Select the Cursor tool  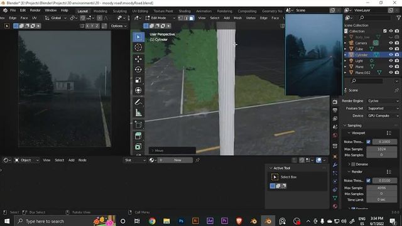(x=138, y=48)
